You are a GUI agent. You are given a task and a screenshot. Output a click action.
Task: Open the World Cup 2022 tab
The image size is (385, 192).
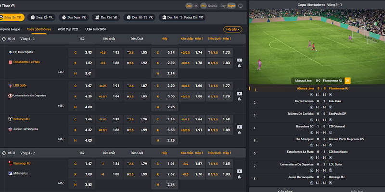[x=68, y=29]
